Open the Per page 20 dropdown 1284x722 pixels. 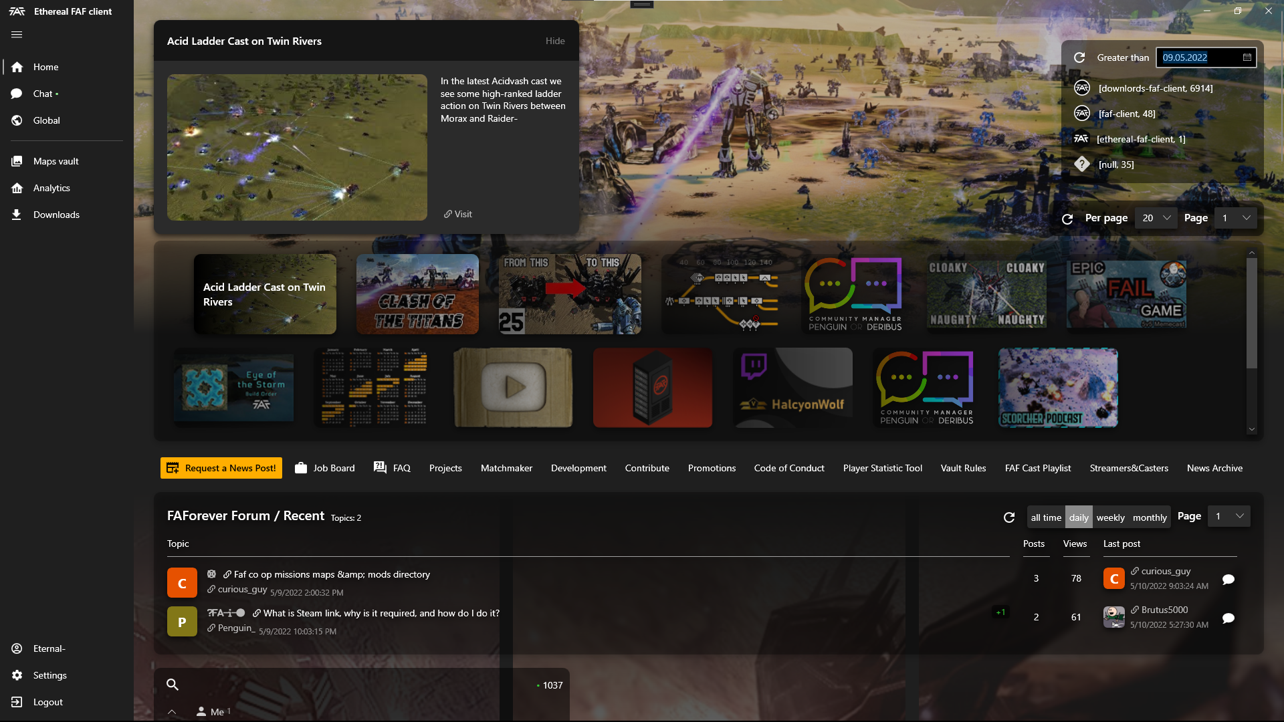tap(1156, 218)
